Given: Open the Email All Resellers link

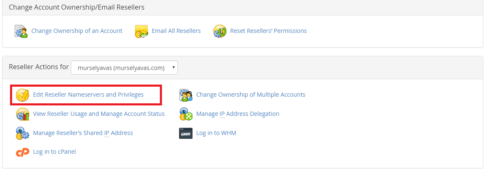Looking at the screenshot, I should coord(176,31).
